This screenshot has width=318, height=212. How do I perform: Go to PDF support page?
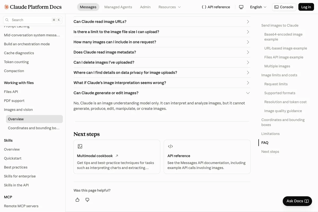coord(14,101)
